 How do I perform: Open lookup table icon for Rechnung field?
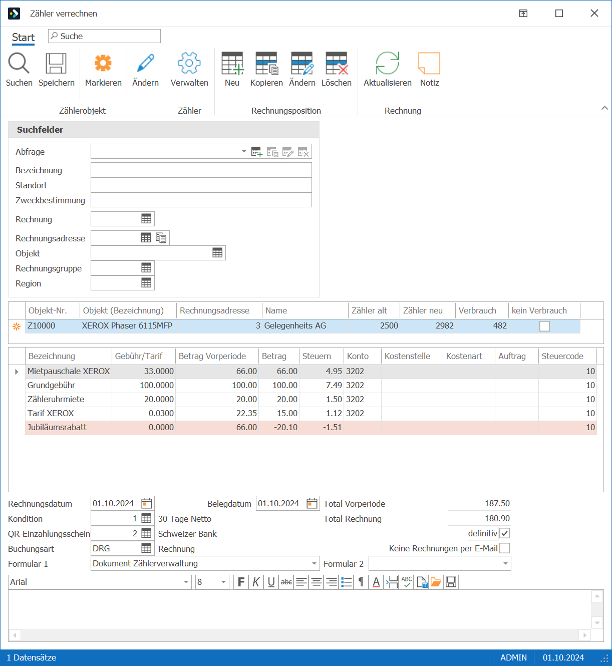click(146, 219)
